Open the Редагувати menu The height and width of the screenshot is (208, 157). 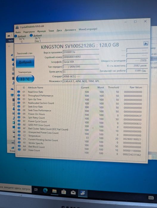(29, 32)
